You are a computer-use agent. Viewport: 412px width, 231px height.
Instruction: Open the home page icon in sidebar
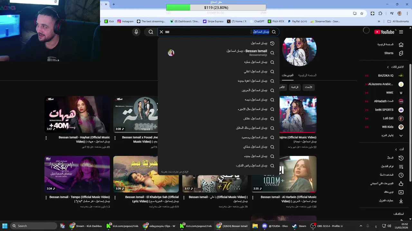click(x=401, y=45)
